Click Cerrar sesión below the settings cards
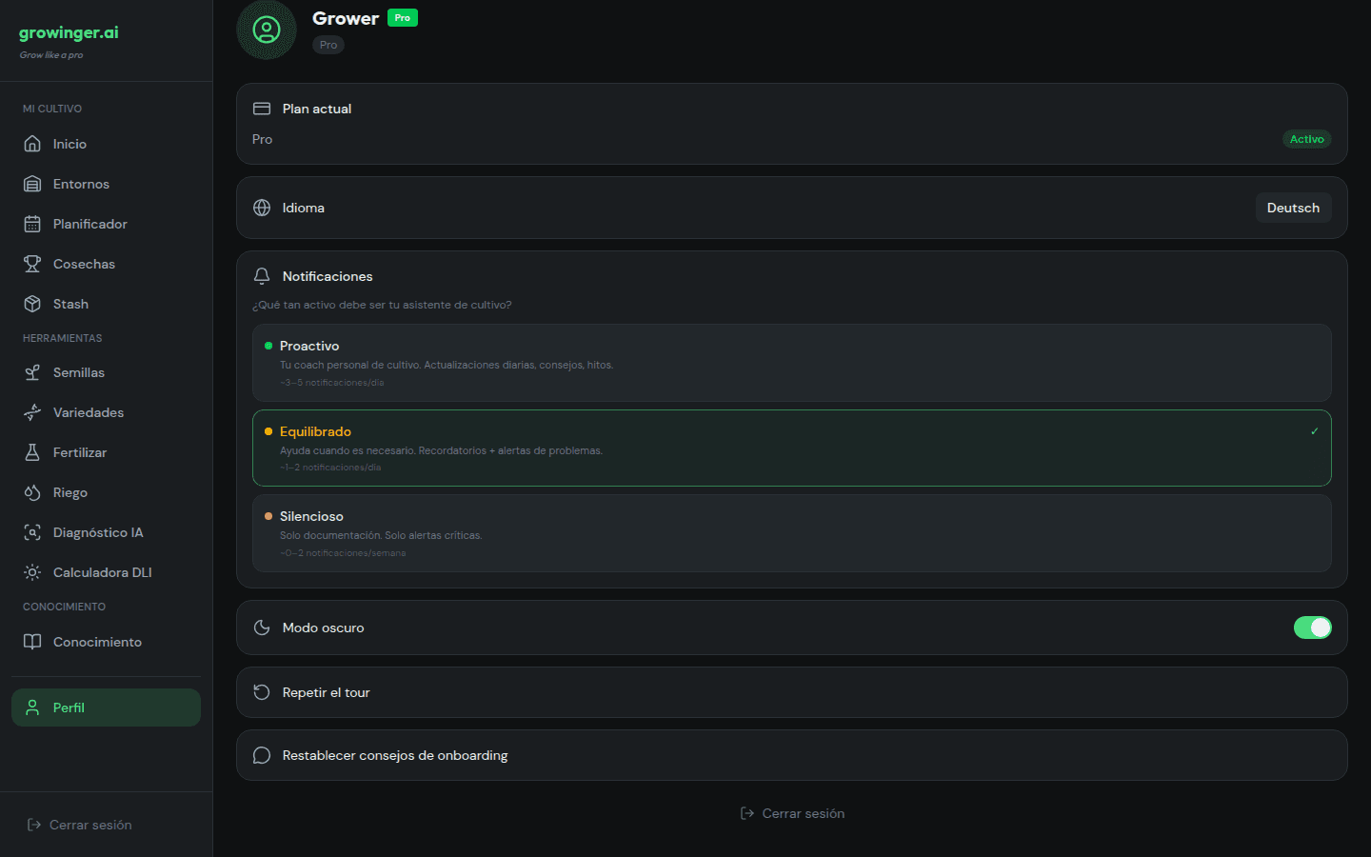Screen dimensions: 1371x857 [792, 813]
